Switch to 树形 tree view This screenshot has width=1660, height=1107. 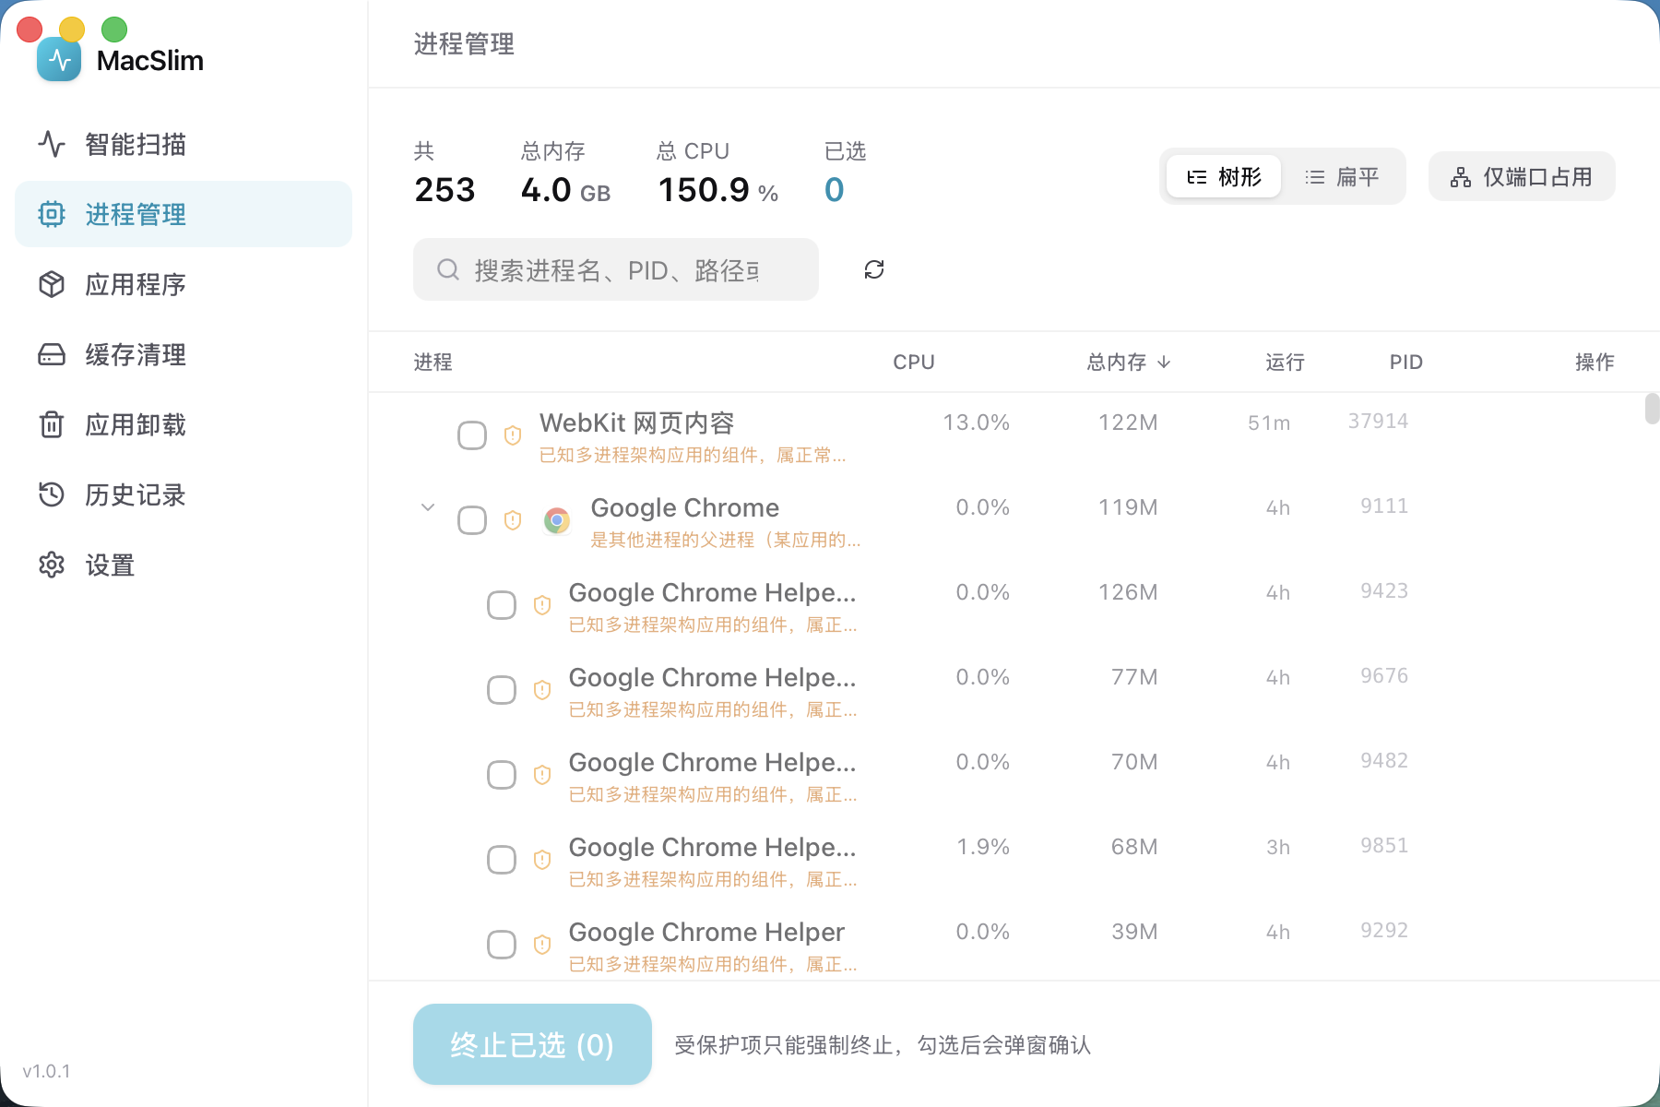point(1224,176)
